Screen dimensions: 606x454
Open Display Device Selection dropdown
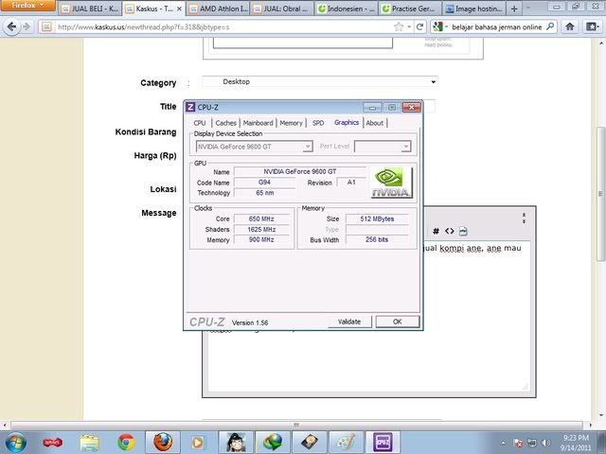[x=255, y=147]
